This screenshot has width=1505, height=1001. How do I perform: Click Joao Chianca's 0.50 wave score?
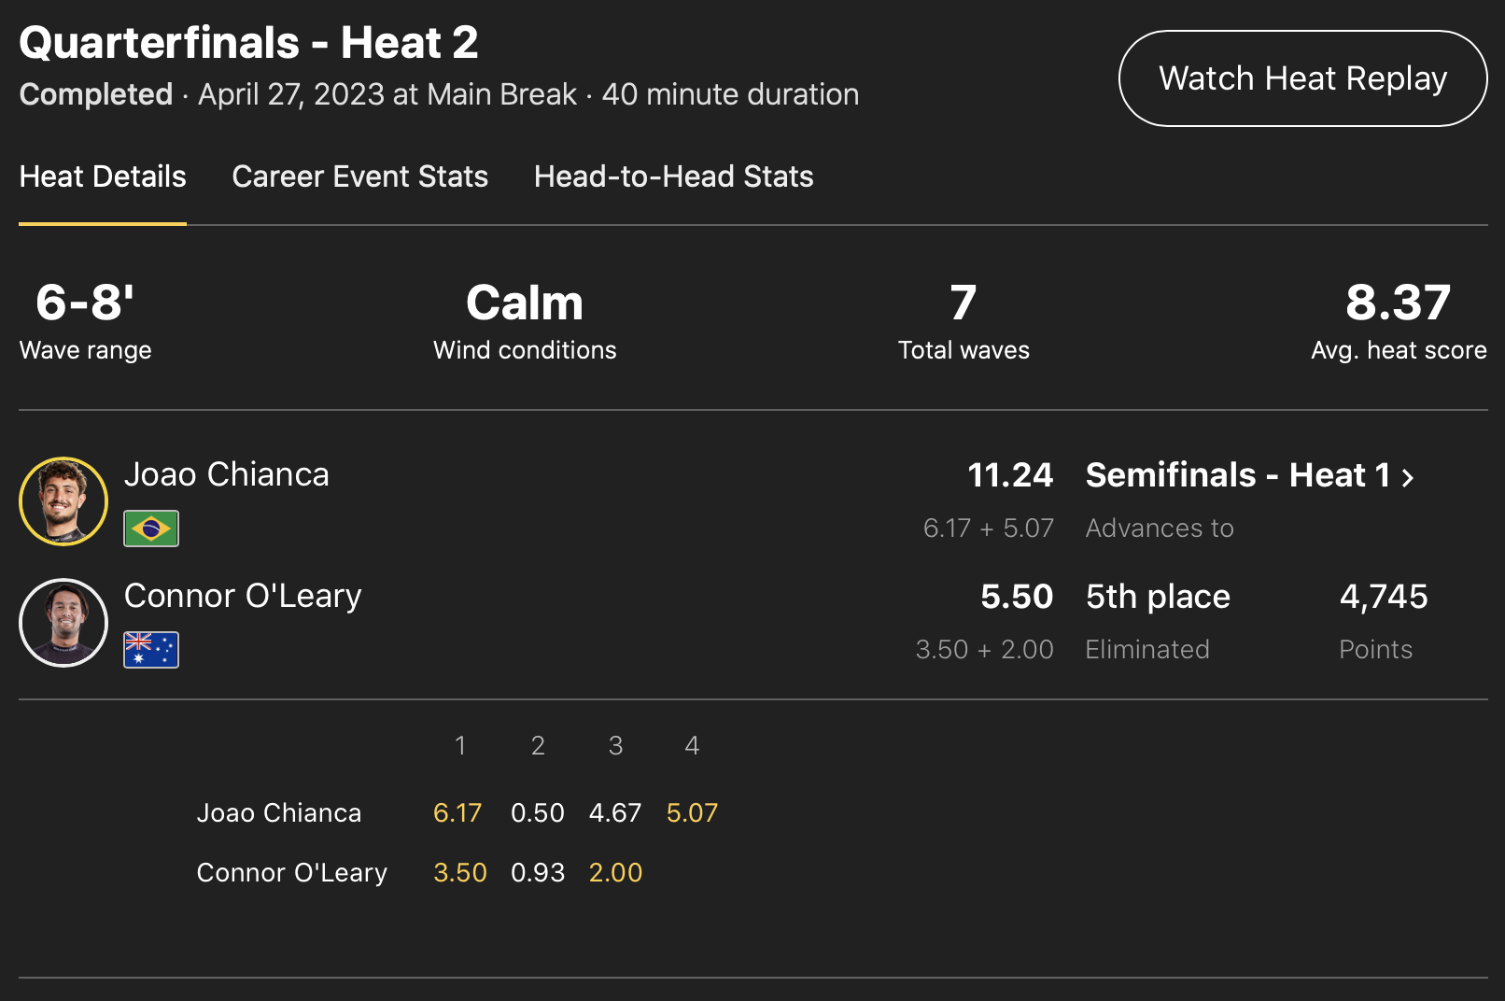(x=537, y=813)
